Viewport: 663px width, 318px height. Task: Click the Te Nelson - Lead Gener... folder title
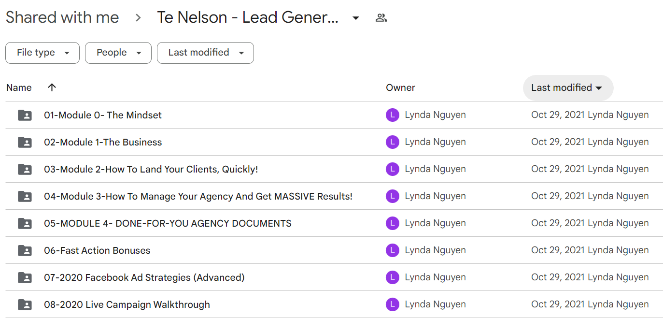(x=248, y=18)
